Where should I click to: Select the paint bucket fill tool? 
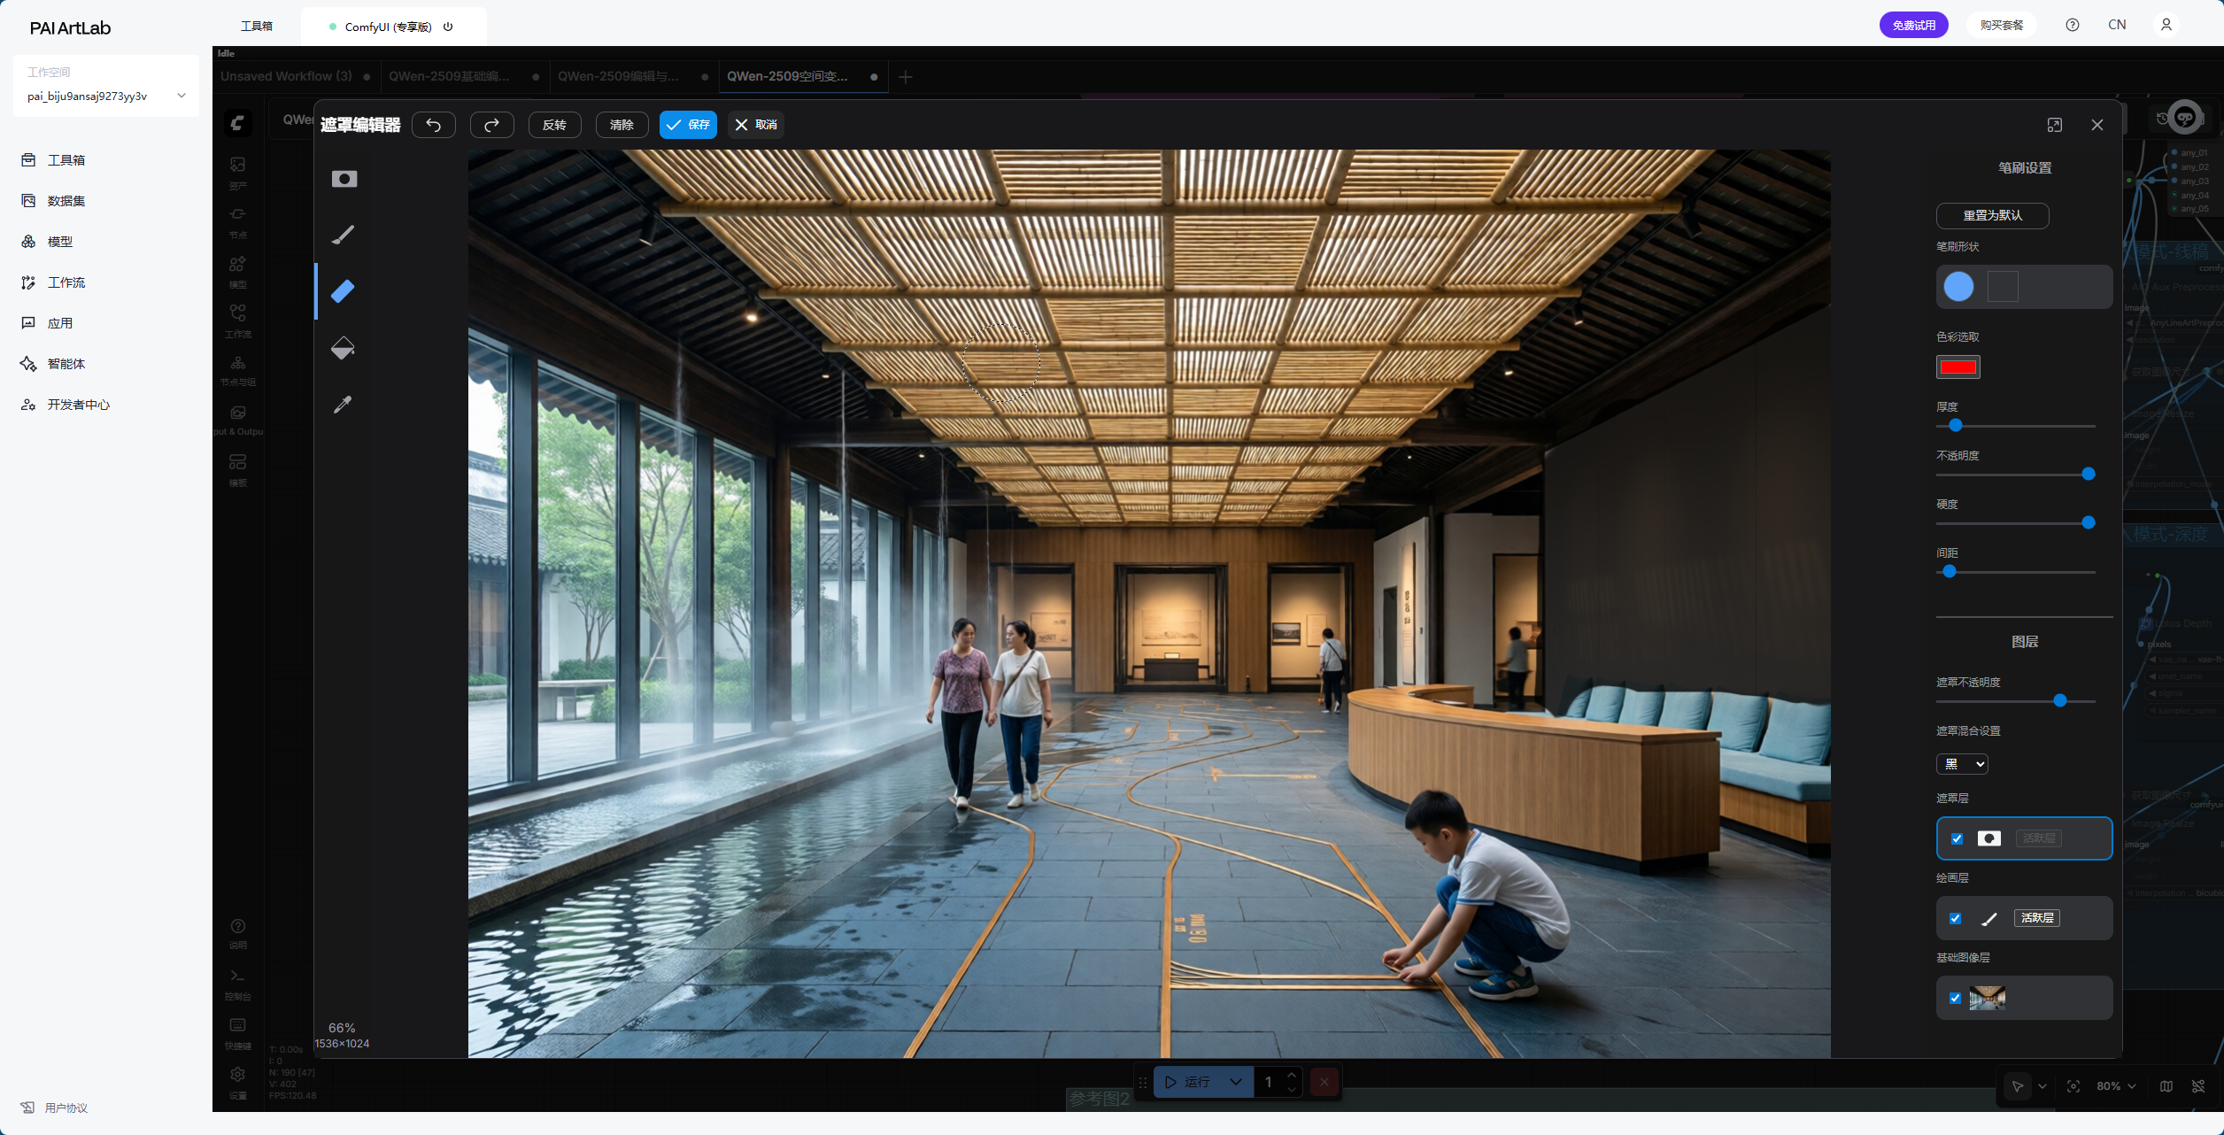pos(343,348)
